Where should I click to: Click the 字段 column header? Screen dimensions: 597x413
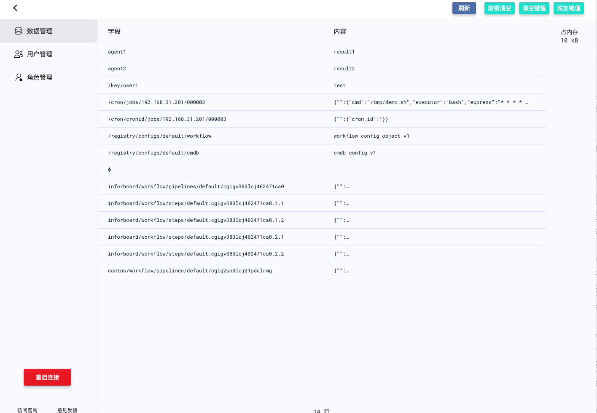[114, 32]
